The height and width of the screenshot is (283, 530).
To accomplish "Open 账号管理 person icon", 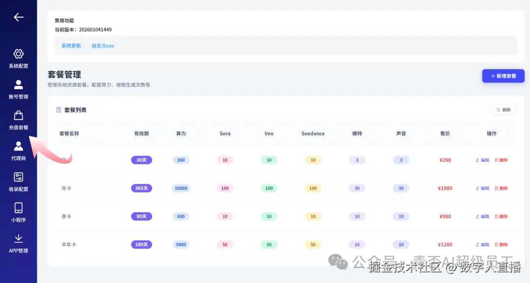I will (18, 85).
